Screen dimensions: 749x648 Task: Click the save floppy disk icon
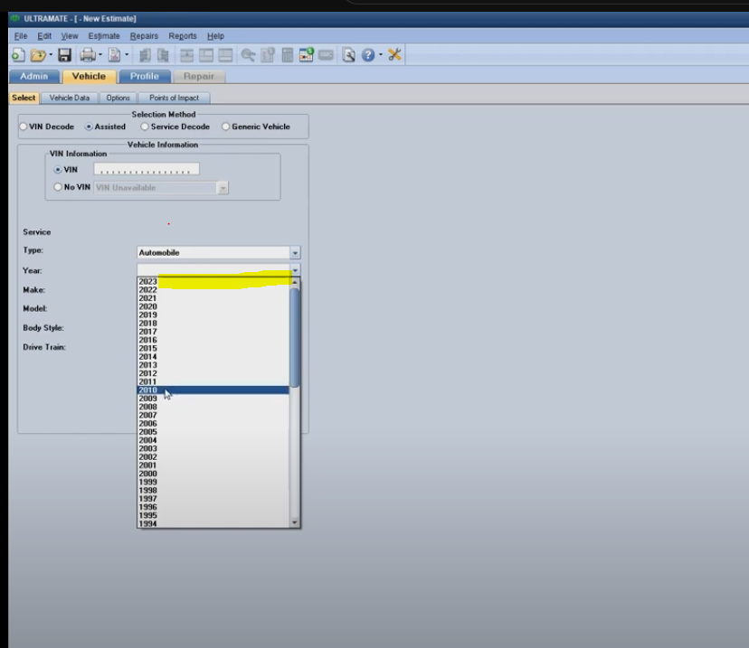click(64, 56)
